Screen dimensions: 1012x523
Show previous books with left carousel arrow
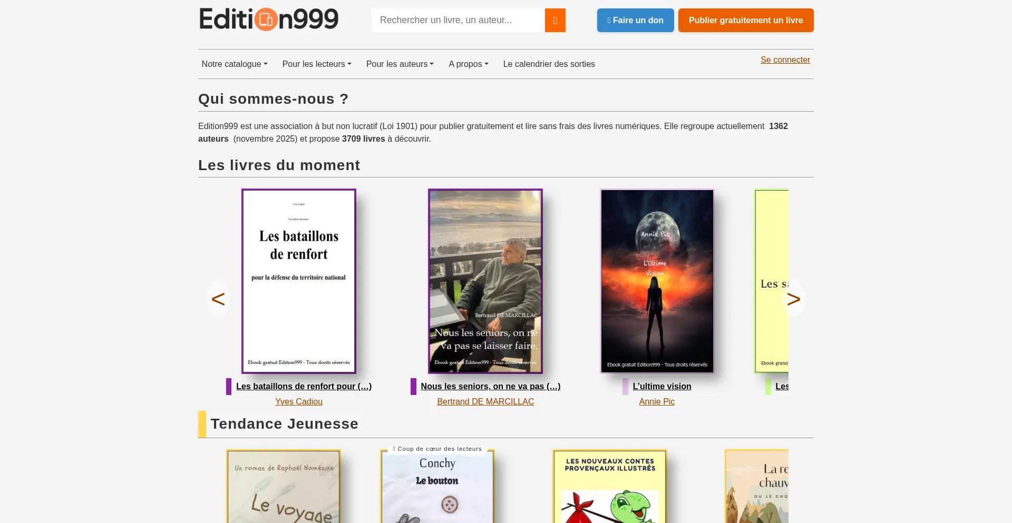pos(218,299)
